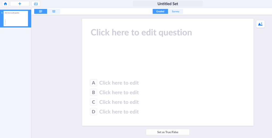The height and width of the screenshot is (138, 272).
Task: Add a new question with plus icon
Action: point(20,4)
